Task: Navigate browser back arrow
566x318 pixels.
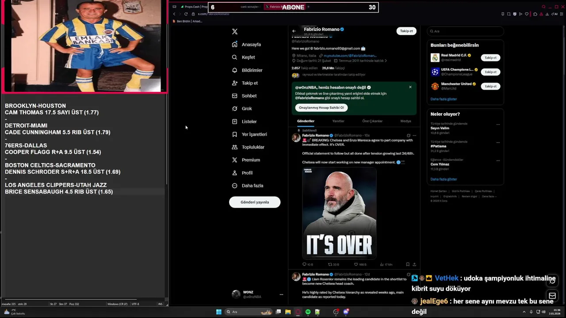Action: coord(174,14)
